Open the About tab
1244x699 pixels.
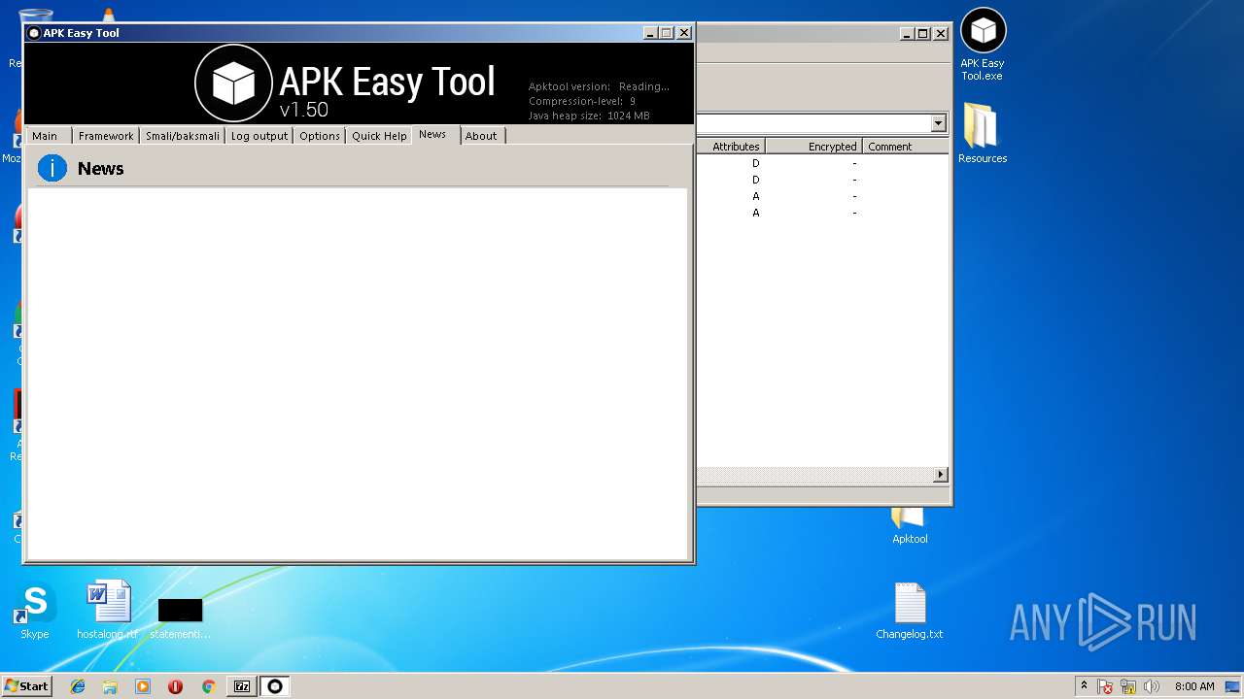coord(481,136)
